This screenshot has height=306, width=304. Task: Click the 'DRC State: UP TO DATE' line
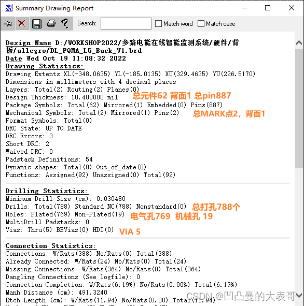[x=44, y=128]
